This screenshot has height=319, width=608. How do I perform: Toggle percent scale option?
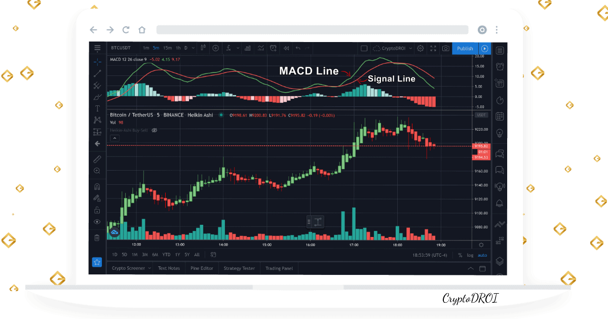[x=460, y=255]
